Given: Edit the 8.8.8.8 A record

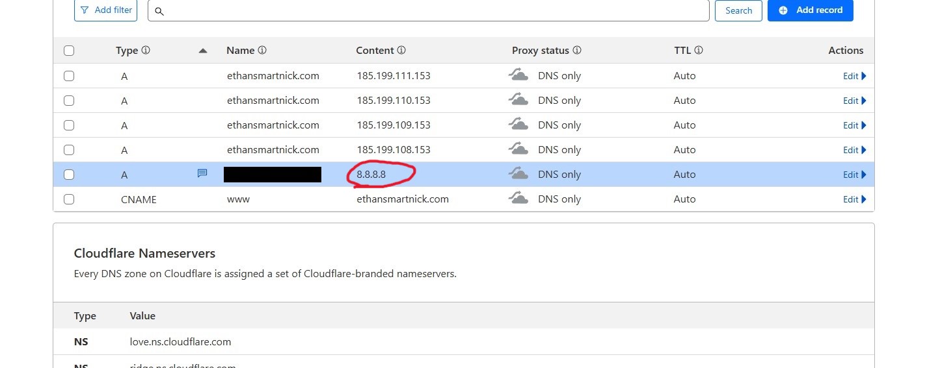Looking at the screenshot, I should (855, 175).
